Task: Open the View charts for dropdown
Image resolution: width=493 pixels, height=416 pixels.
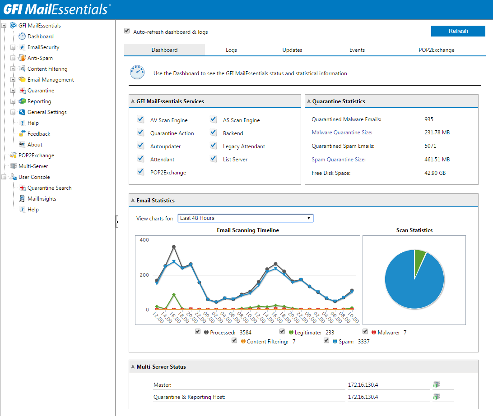Action: pyautogui.click(x=246, y=218)
